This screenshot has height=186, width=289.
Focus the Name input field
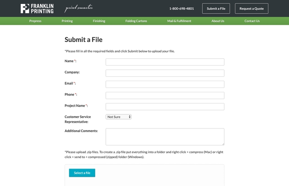tap(165, 62)
